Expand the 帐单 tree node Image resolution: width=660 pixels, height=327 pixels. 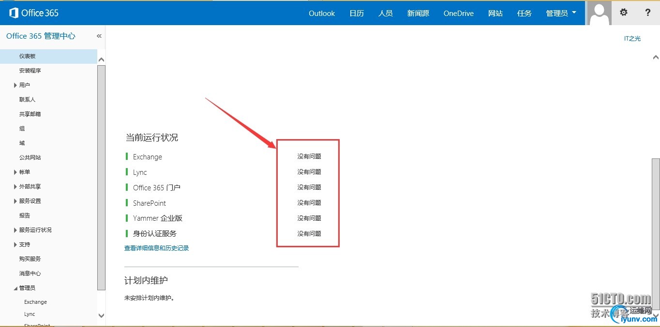tap(15, 172)
